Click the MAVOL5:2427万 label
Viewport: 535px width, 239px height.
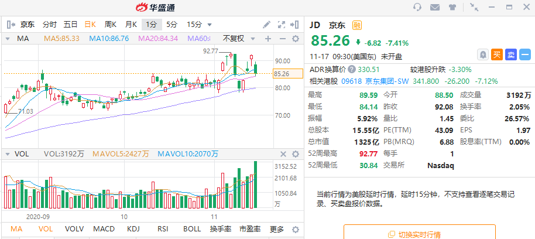click(121, 154)
